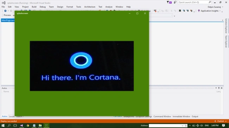Click the Cortana image in splashscreen window
229x128 pixels.
[x=82, y=66]
